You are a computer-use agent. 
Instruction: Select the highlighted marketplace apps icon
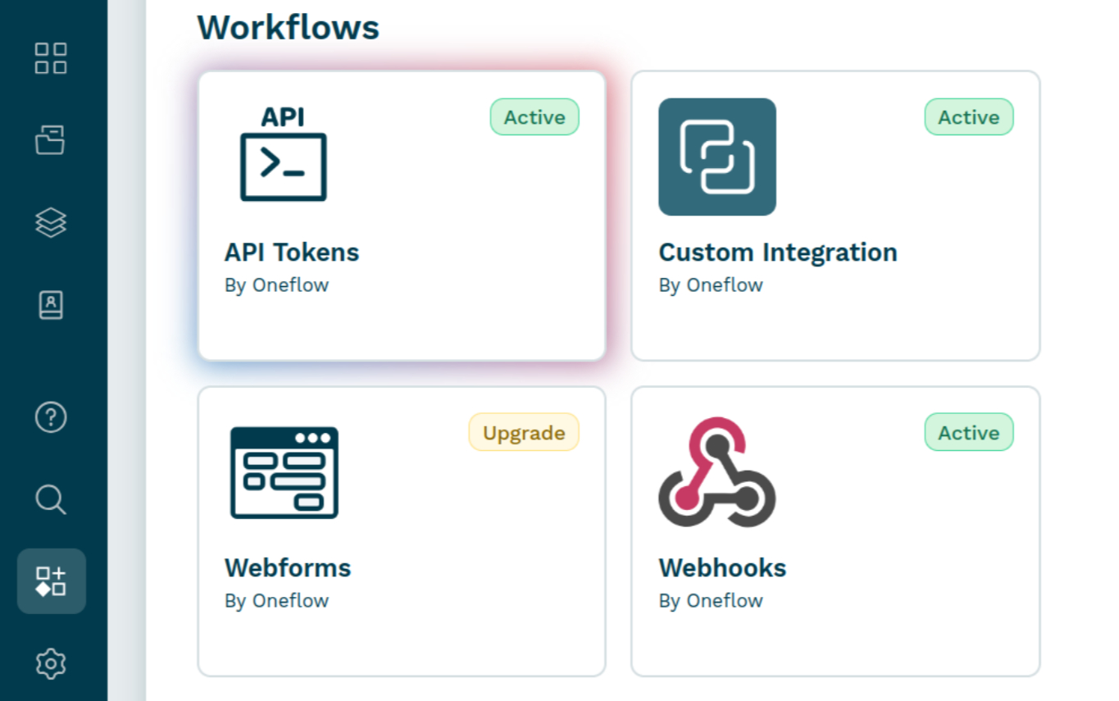click(51, 581)
